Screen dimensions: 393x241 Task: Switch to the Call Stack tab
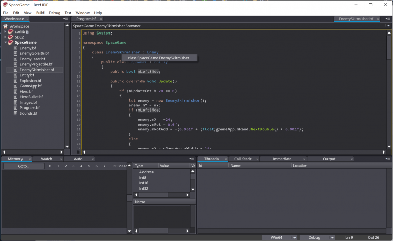click(x=242, y=159)
